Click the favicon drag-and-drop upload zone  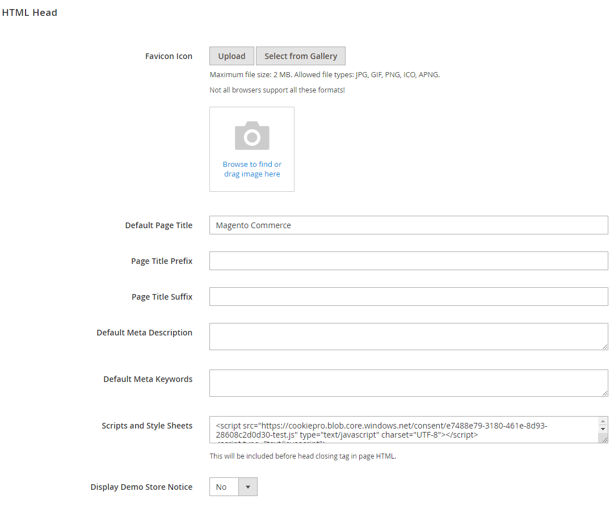tap(251, 149)
